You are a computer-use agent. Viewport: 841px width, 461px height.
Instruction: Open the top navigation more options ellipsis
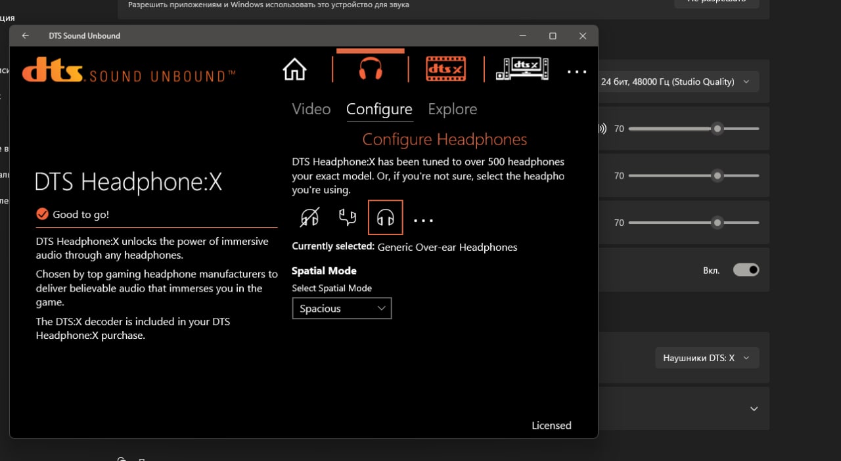577,72
